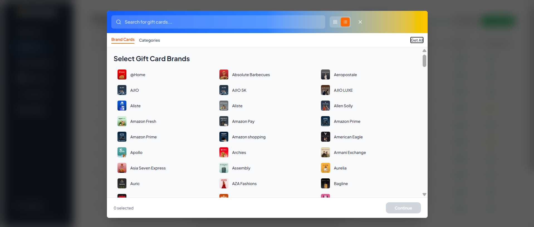Choose the 'Auric' label
The height and width of the screenshot is (227, 534).
coord(135,184)
